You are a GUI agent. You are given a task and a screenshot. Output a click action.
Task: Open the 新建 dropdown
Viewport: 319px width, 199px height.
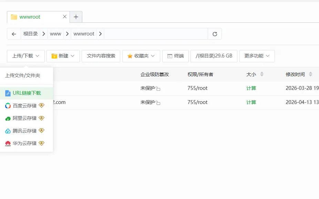(63, 56)
